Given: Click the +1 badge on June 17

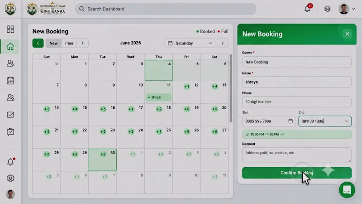Looking at the screenshot, I should point(131,109).
